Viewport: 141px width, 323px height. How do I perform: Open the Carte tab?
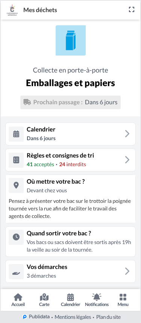tap(44, 300)
